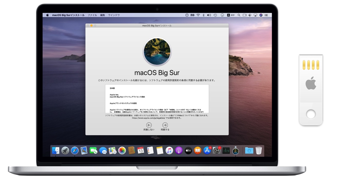Open the ファイル menu
This screenshot has width=351, height=181.
click(x=92, y=15)
